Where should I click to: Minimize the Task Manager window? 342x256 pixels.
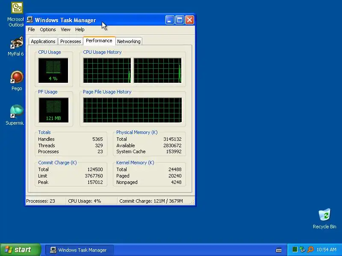tap(169, 20)
